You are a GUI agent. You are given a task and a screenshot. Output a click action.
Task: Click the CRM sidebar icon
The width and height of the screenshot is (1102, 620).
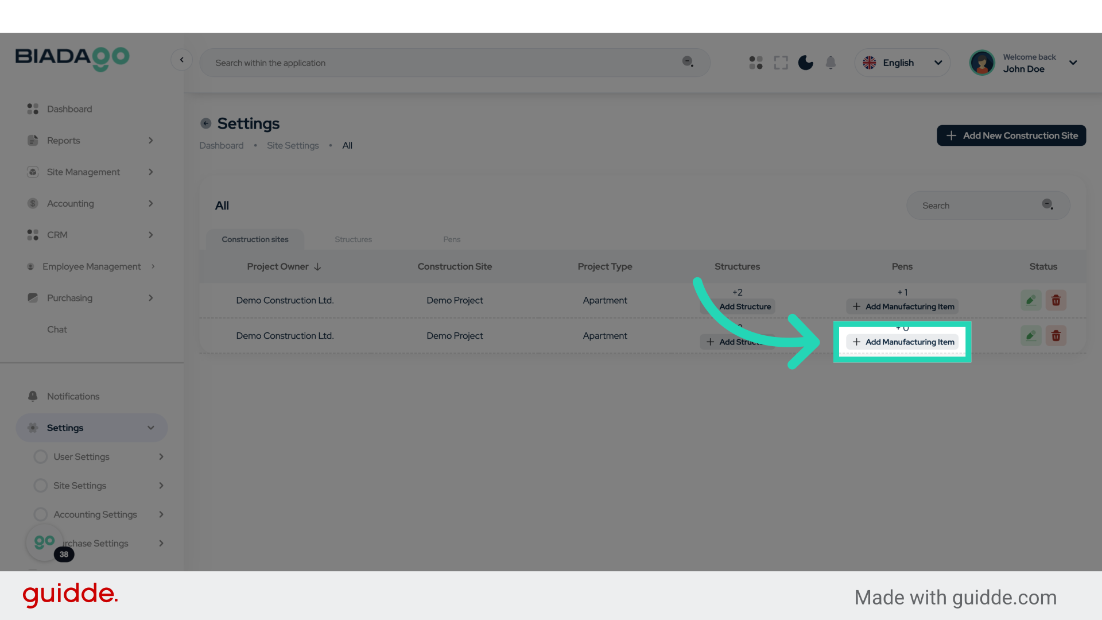click(32, 235)
